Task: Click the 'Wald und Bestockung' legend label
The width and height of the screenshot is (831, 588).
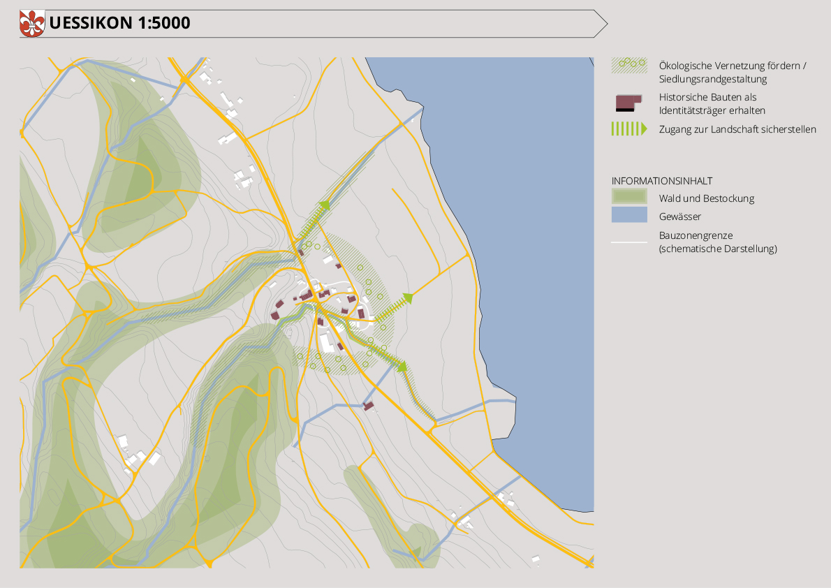Action: coord(706,198)
